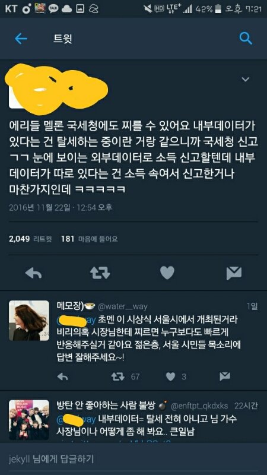Screen dimensions: 267x475
Task: Open the @water__way handle
Action: [x=123, y=306]
